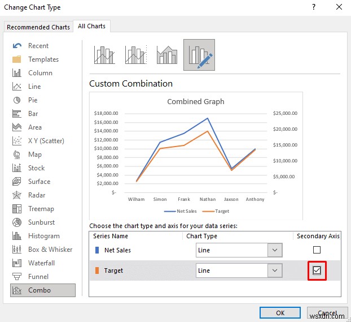The height and width of the screenshot is (322, 351).
Task: Switch to the All Charts tab
Action: coord(91,26)
